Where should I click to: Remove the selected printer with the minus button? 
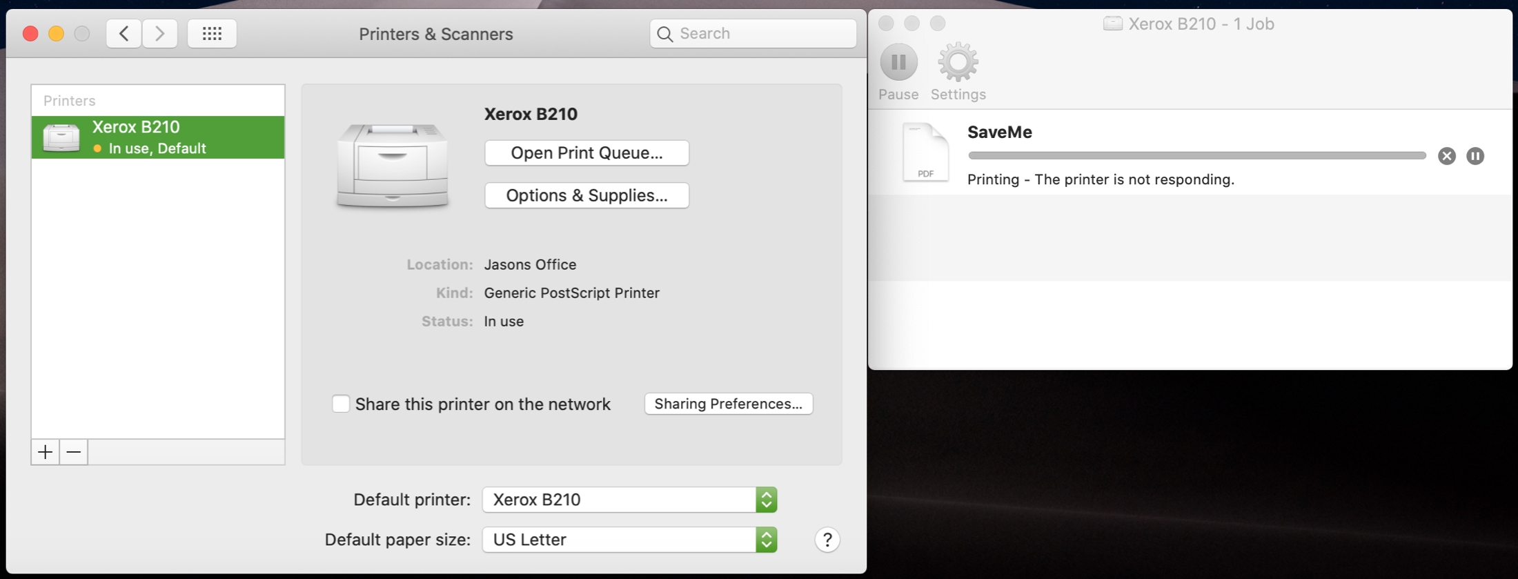tap(74, 452)
